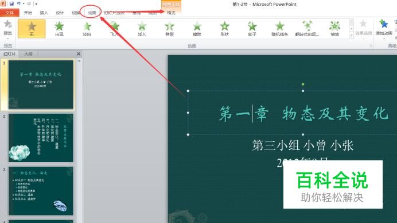Expand the full animation gallery
This screenshot has width=397, height=223.
point(352,36)
